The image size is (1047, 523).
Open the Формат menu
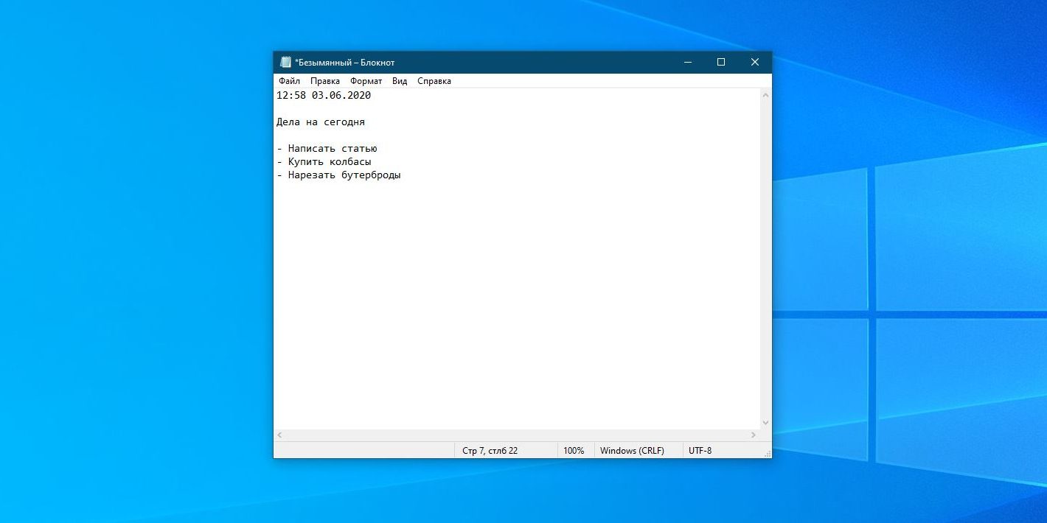tap(366, 81)
